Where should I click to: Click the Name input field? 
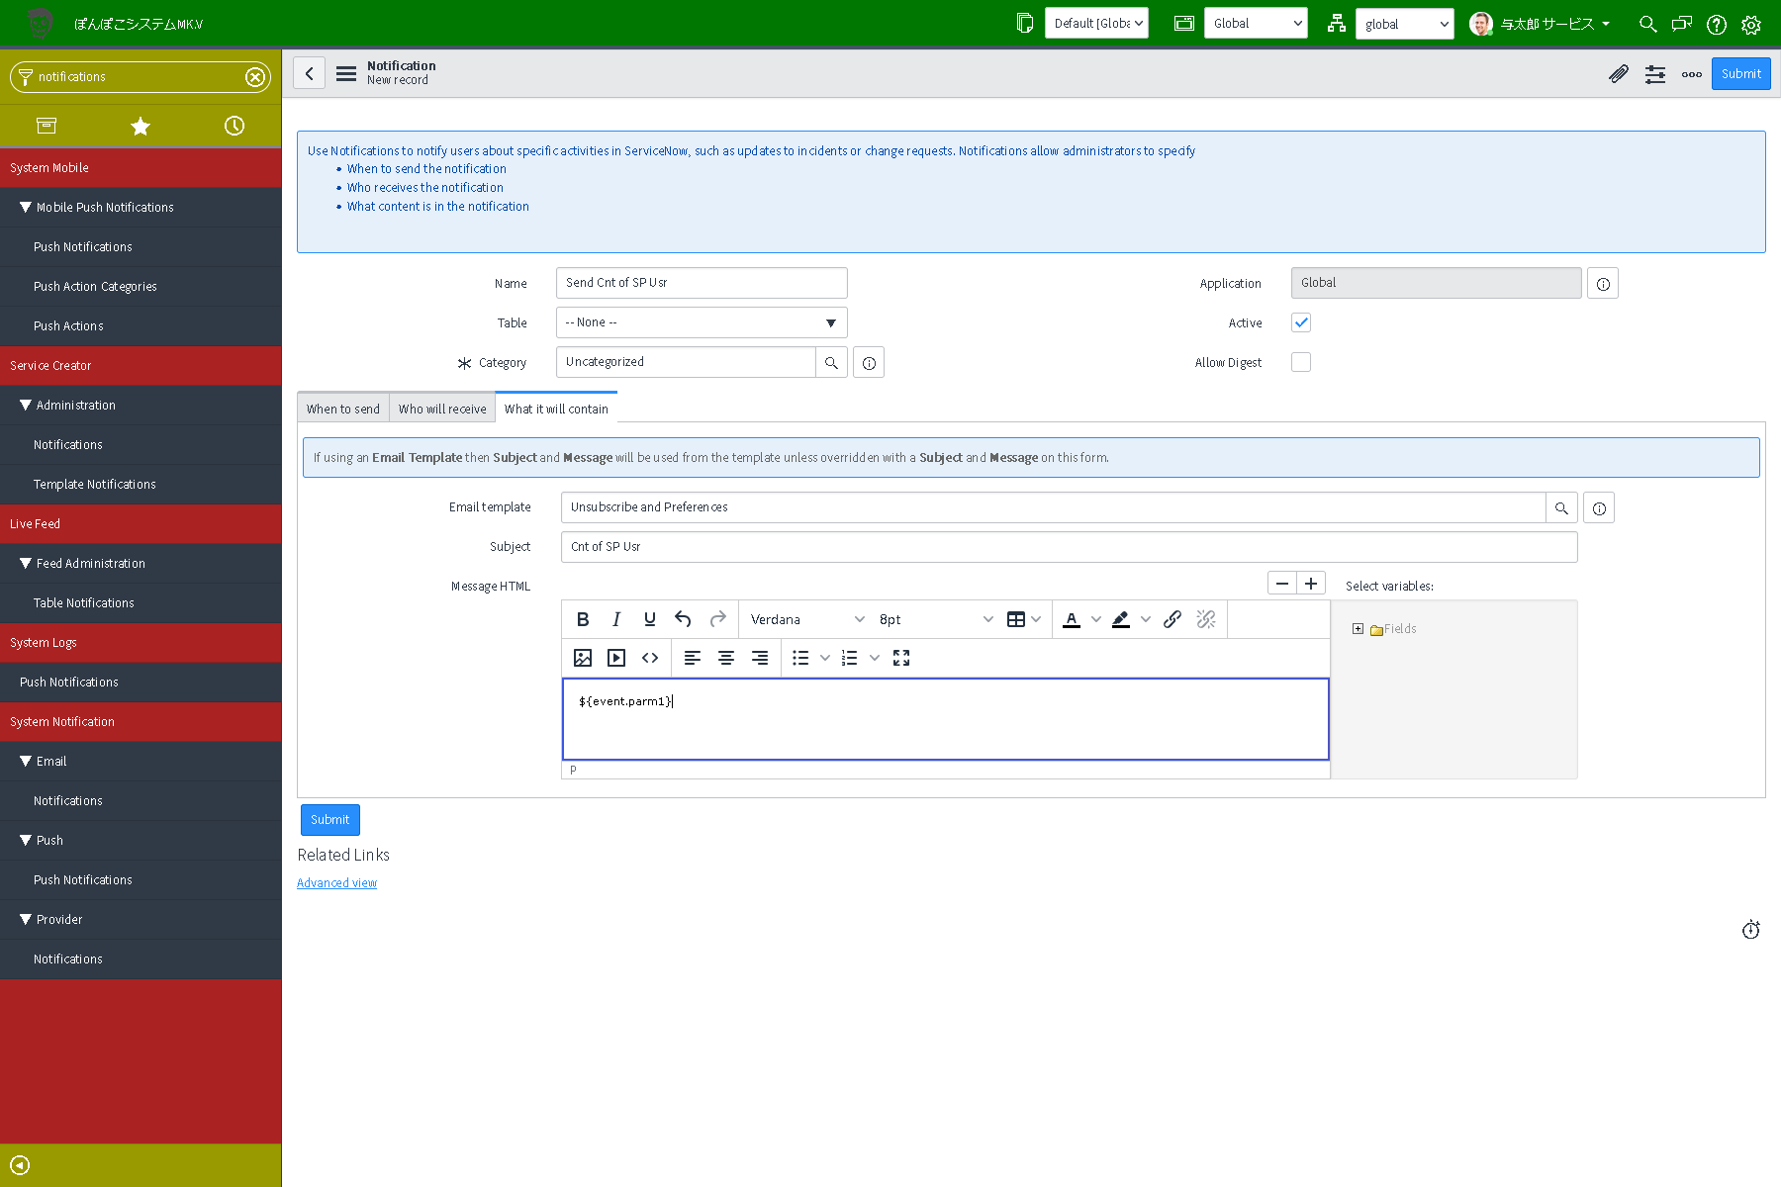[702, 283]
